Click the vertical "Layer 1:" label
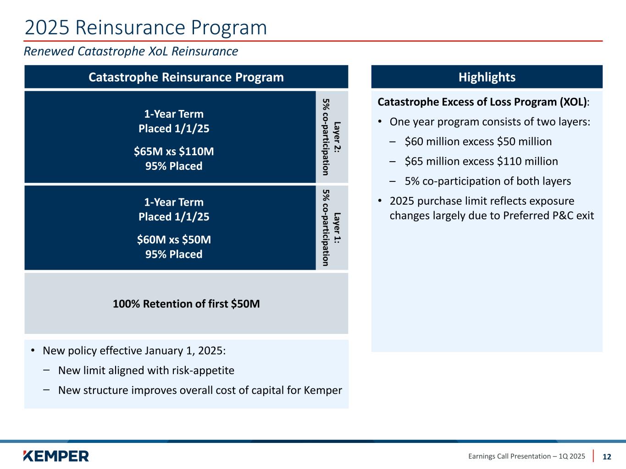The width and height of the screenshot is (626, 469). [x=337, y=228]
